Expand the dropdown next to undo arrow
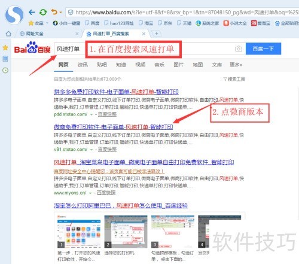Viewport: 299px width, 264px height. click(60, 13)
